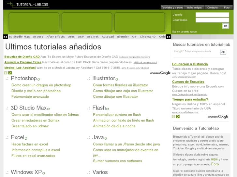This screenshot has width=237, height=177.
Task: Click the Foro link in welcome text
Action: point(215,164)
